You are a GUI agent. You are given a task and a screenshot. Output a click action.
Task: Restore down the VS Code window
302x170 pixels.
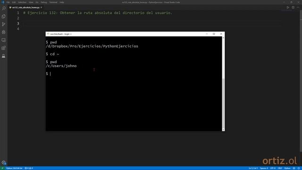click(291, 2)
